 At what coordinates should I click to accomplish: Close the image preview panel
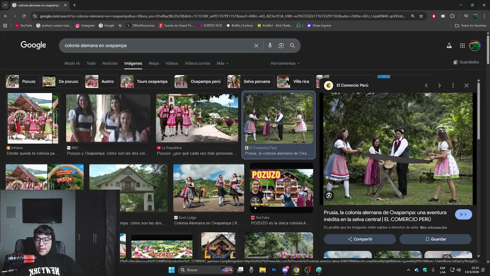point(466,85)
